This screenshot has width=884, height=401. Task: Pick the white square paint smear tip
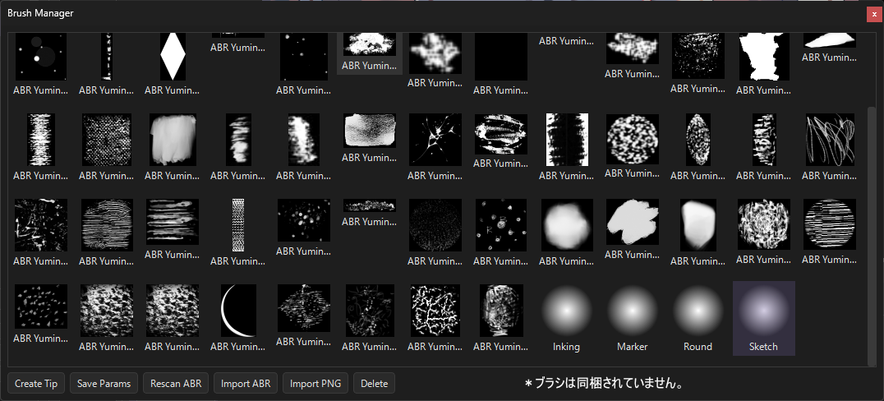click(172, 140)
